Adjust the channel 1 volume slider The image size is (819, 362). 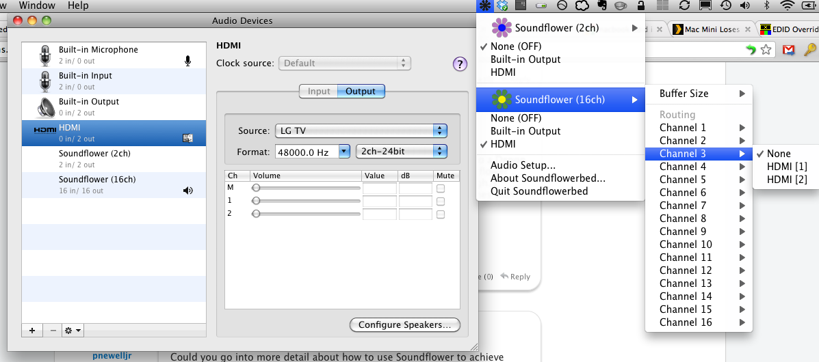(x=306, y=201)
